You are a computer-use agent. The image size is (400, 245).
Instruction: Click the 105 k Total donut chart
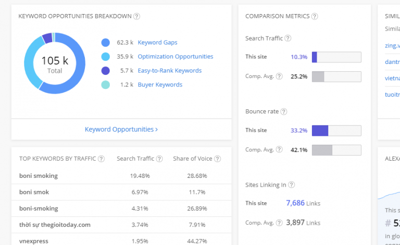(x=55, y=63)
